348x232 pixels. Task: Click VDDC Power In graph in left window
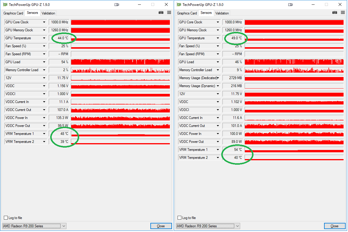[x=121, y=118]
